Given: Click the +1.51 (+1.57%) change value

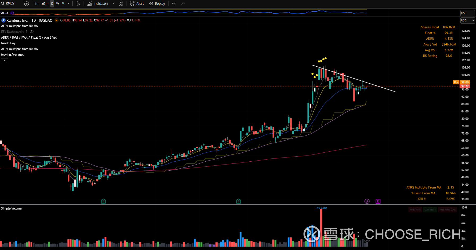Looking at the screenshot, I should pyautogui.click(x=115, y=20).
